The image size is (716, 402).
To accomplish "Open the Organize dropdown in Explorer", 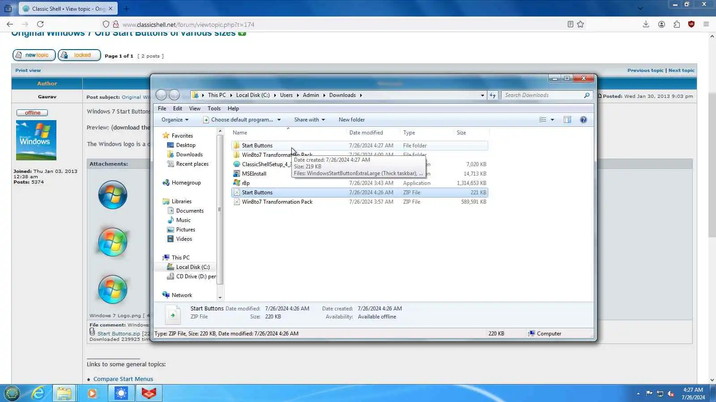I will click(x=175, y=120).
